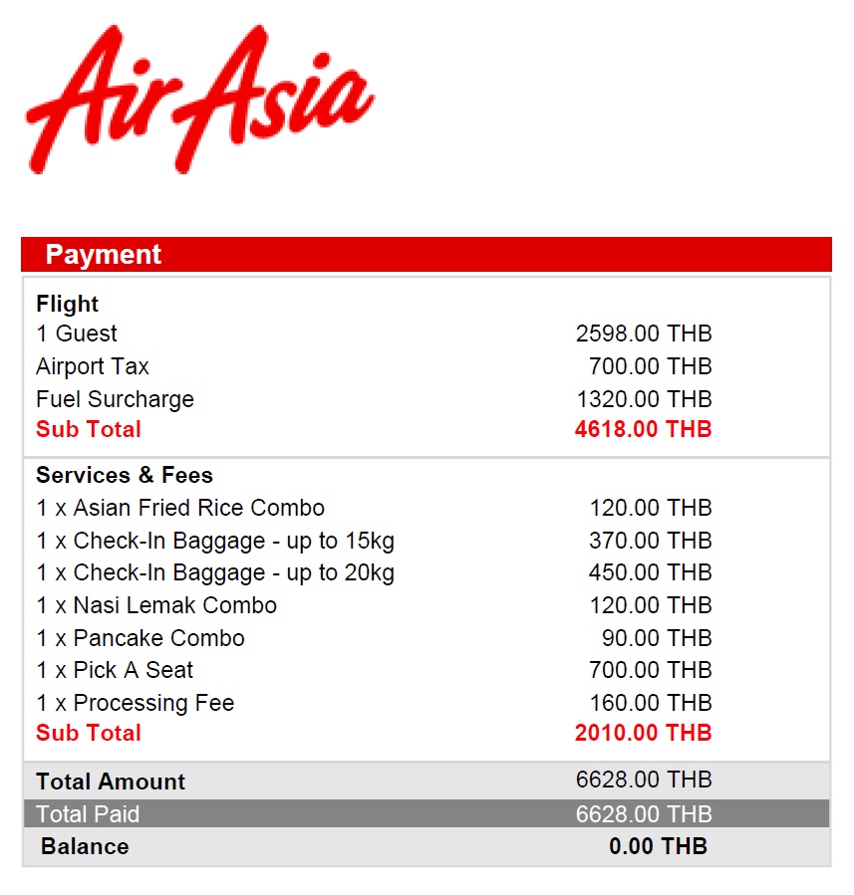Click the services Sub Total 2010.00 THB

(643, 733)
